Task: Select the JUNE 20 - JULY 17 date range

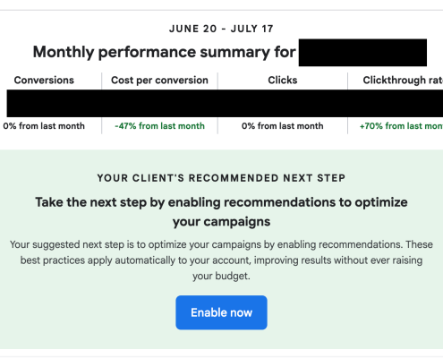Action: click(x=221, y=29)
